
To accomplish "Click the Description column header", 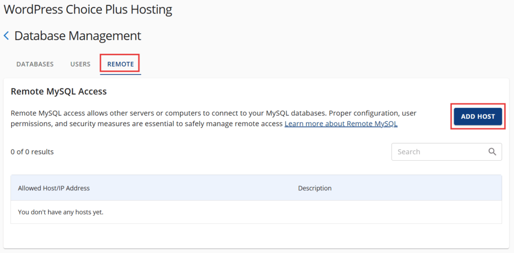I will pyautogui.click(x=315, y=188).
